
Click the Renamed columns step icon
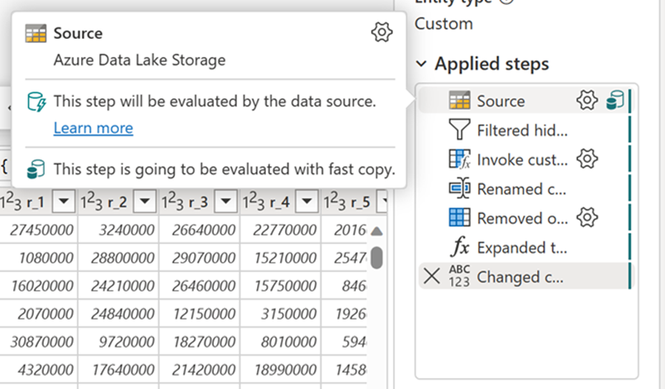[x=458, y=188]
